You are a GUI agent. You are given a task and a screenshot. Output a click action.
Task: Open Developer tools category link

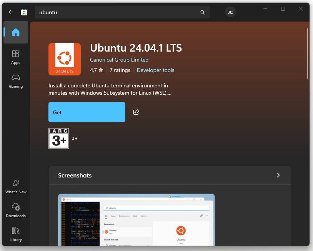tap(155, 70)
